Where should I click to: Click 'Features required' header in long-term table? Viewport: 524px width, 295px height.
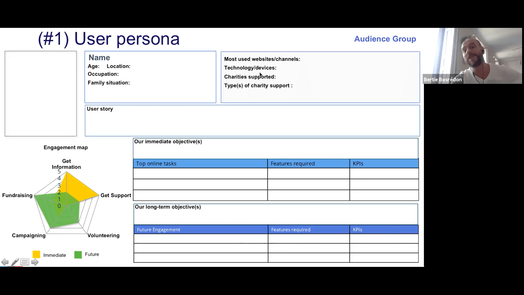pyautogui.click(x=309, y=229)
